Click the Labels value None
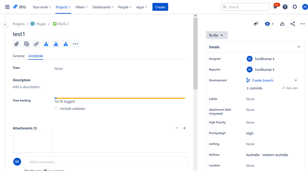This screenshot has height=171, width=308. (250, 99)
